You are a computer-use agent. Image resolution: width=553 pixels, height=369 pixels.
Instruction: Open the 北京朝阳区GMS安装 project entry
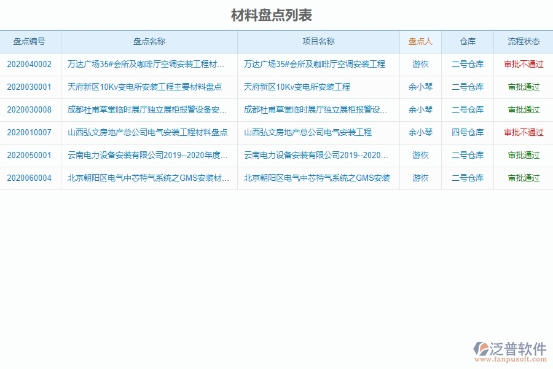(317, 178)
